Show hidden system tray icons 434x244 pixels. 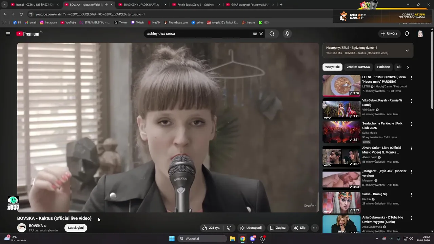376,239
